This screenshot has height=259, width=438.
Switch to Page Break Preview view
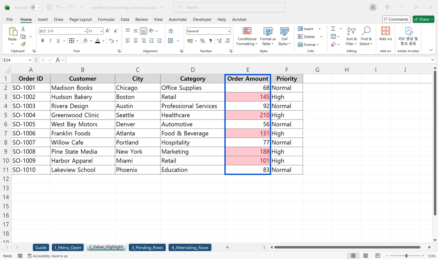click(x=378, y=256)
